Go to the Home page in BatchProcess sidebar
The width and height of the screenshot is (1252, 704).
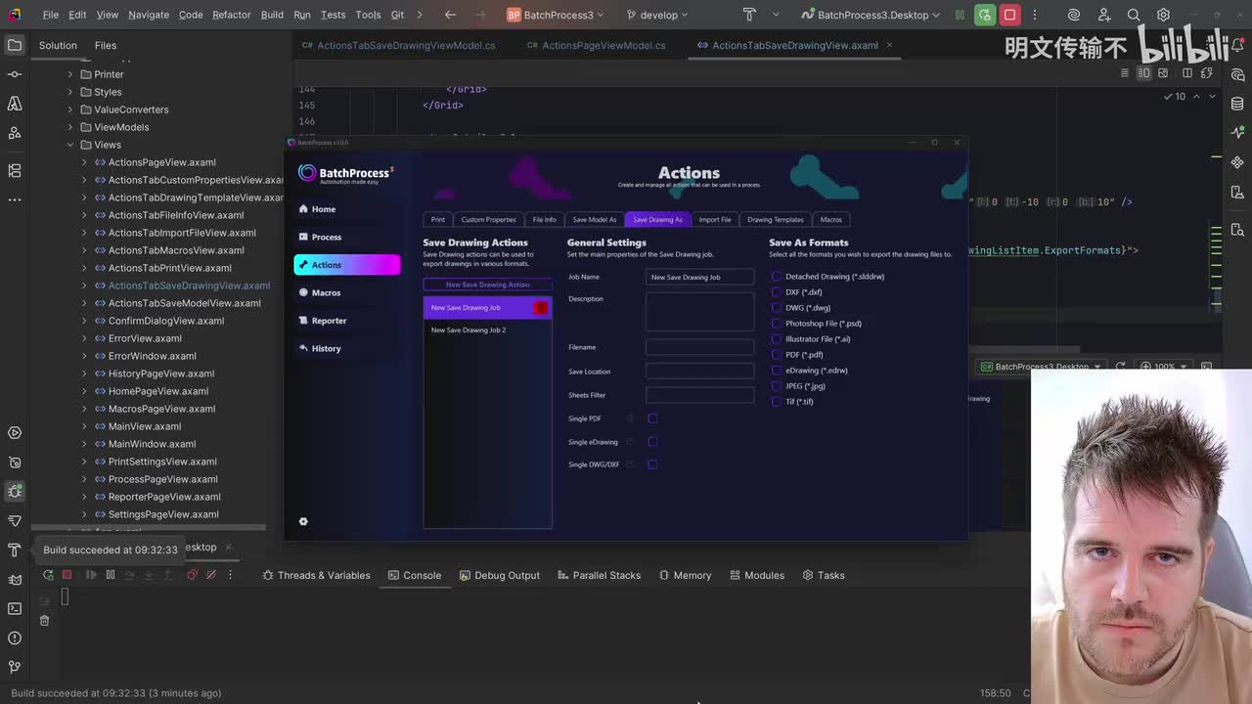coord(346,209)
